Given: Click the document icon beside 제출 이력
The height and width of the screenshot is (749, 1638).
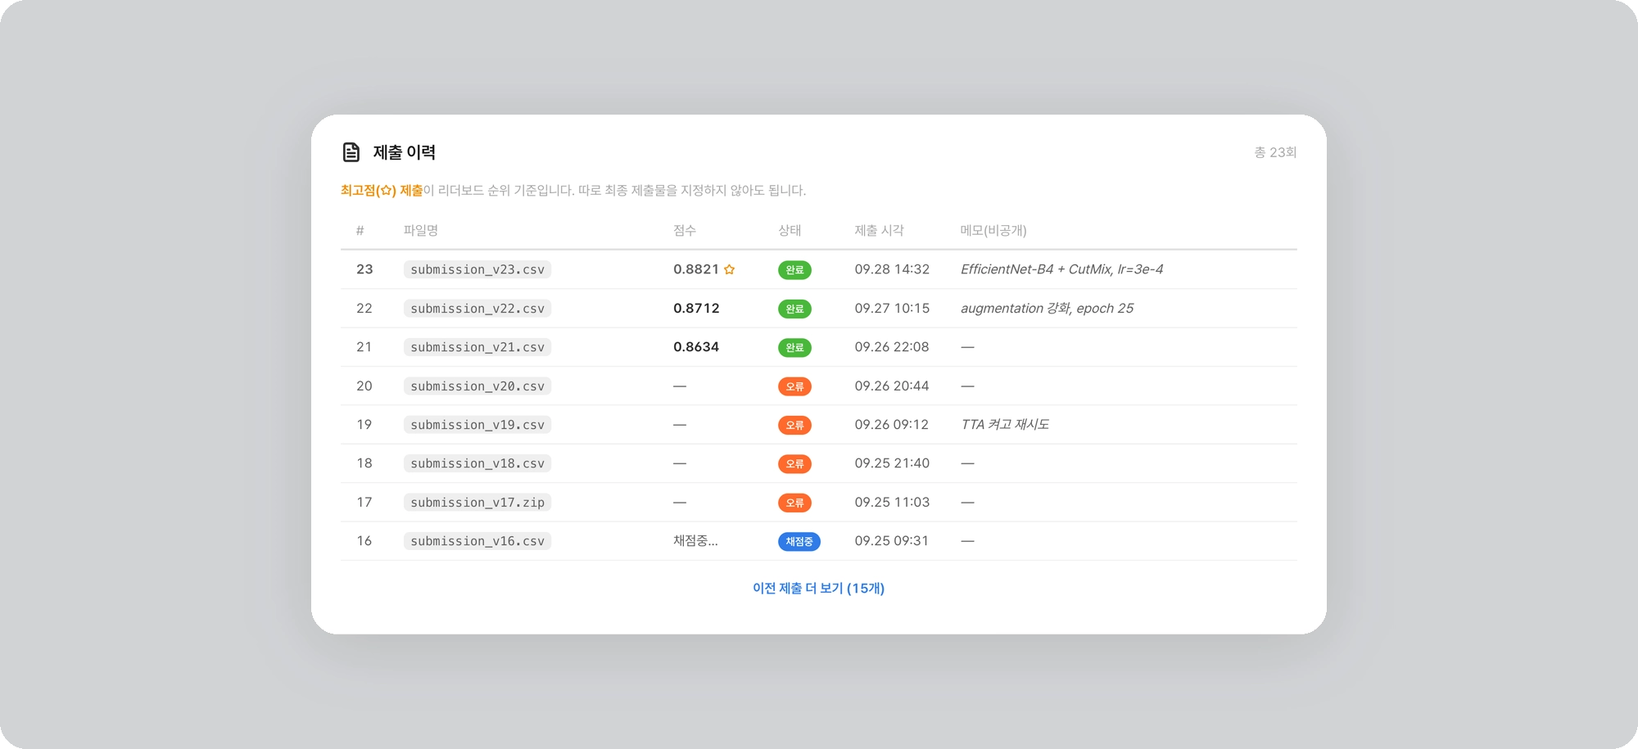Looking at the screenshot, I should pos(351,152).
